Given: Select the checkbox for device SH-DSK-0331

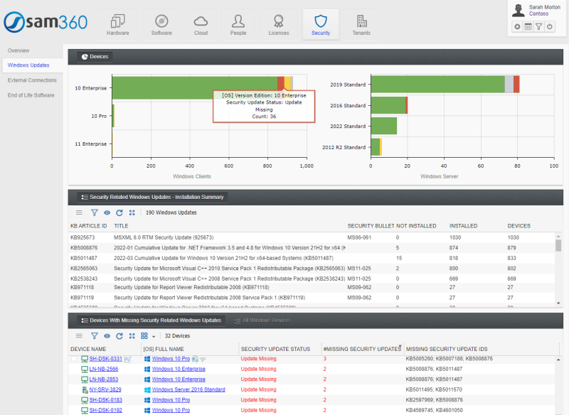Looking at the screenshot, I should point(75,358).
